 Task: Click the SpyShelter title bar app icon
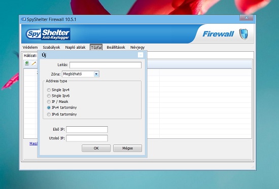tap(23, 19)
